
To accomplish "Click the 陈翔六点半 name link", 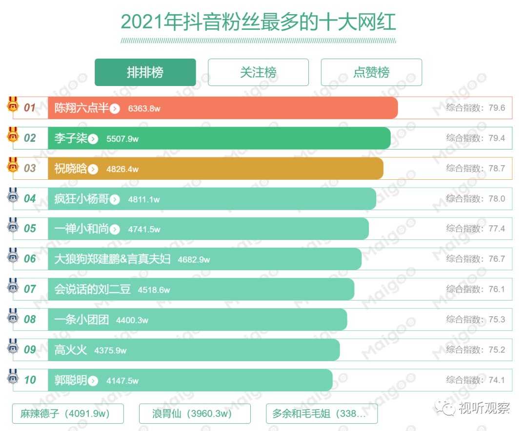I will click(81, 108).
